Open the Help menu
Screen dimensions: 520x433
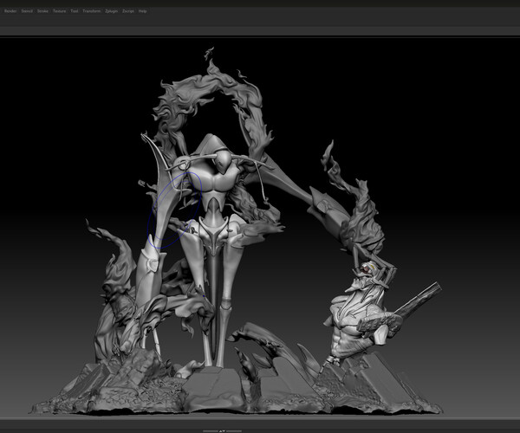point(143,11)
